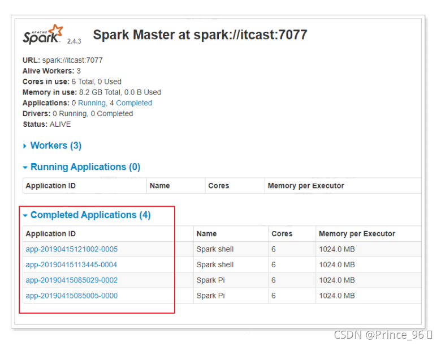441x346 pixels.
Task: Click Name header in Completed Applications table
Action: point(206,234)
